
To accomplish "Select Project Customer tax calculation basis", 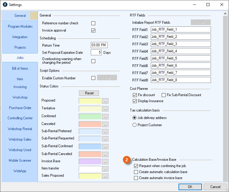I will tap(135, 125).
